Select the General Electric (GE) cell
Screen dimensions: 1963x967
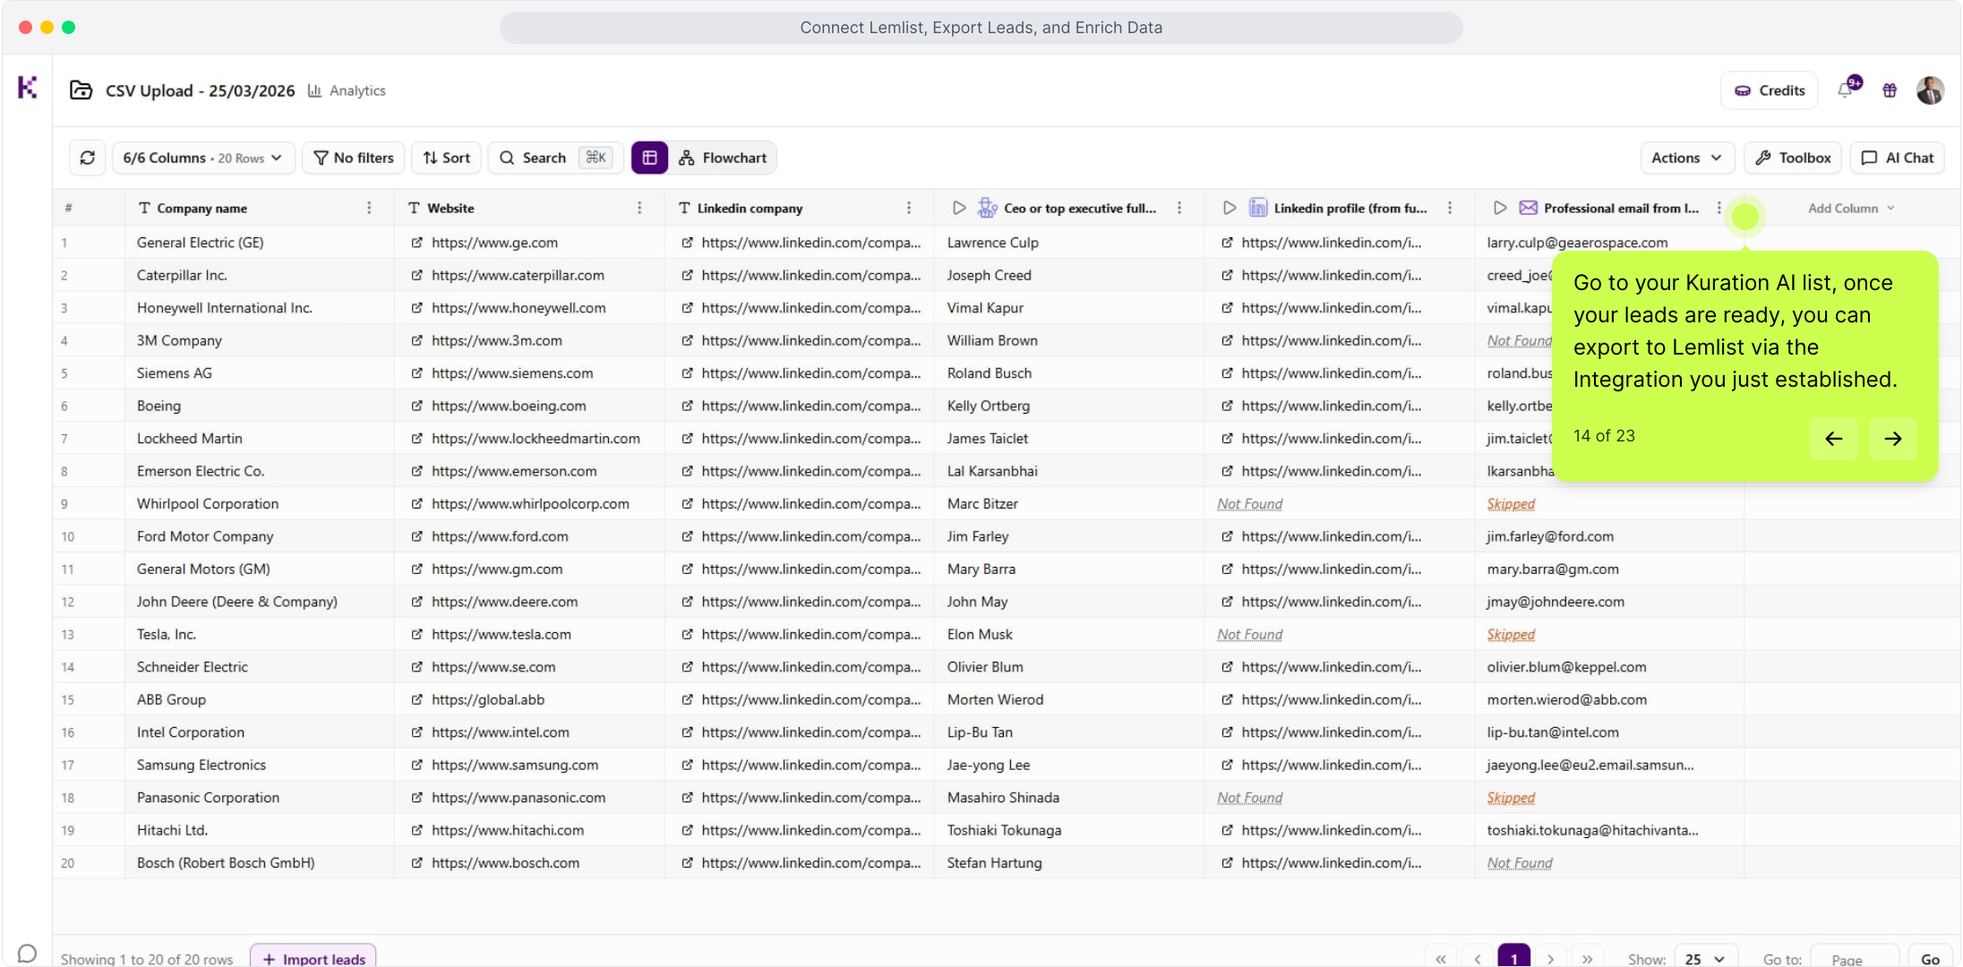coord(259,243)
